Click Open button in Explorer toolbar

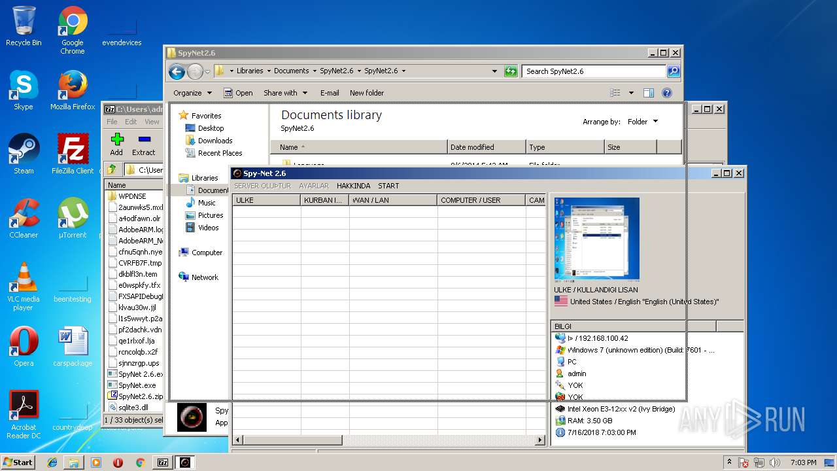point(238,93)
